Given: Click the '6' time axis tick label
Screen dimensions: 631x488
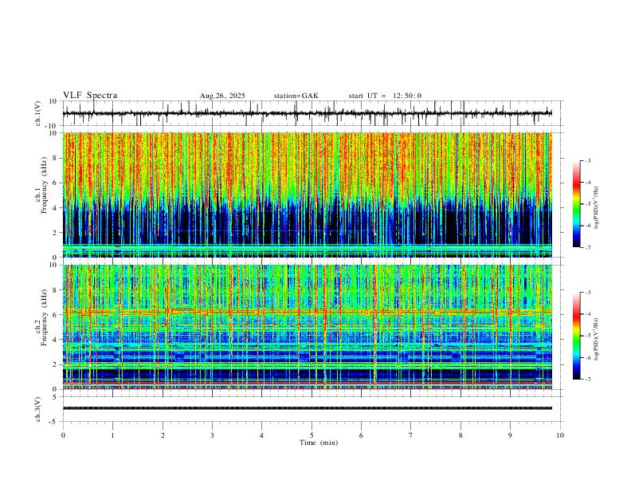Looking at the screenshot, I should [362, 435].
